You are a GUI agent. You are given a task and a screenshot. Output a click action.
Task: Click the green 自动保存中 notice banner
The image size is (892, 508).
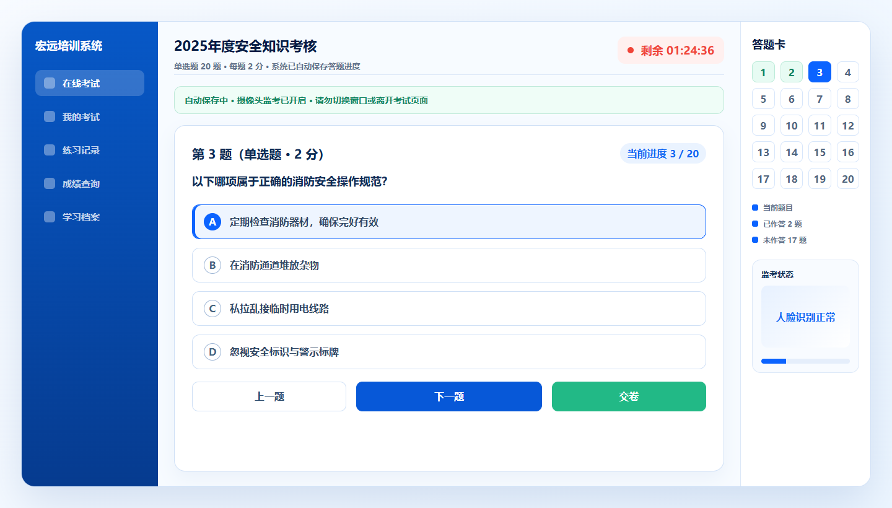point(449,100)
